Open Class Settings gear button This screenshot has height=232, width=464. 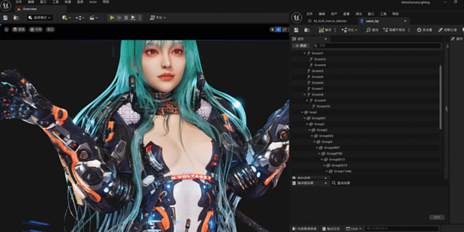click(x=425, y=30)
